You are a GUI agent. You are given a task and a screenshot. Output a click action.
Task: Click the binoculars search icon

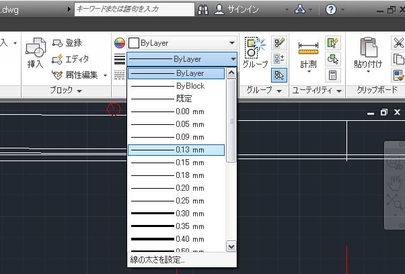point(203,10)
